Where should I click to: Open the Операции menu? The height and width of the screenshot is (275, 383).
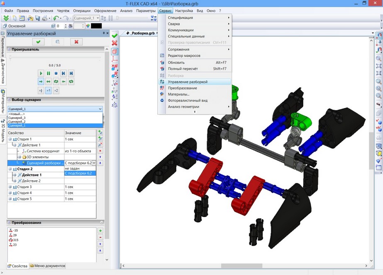coord(82,11)
